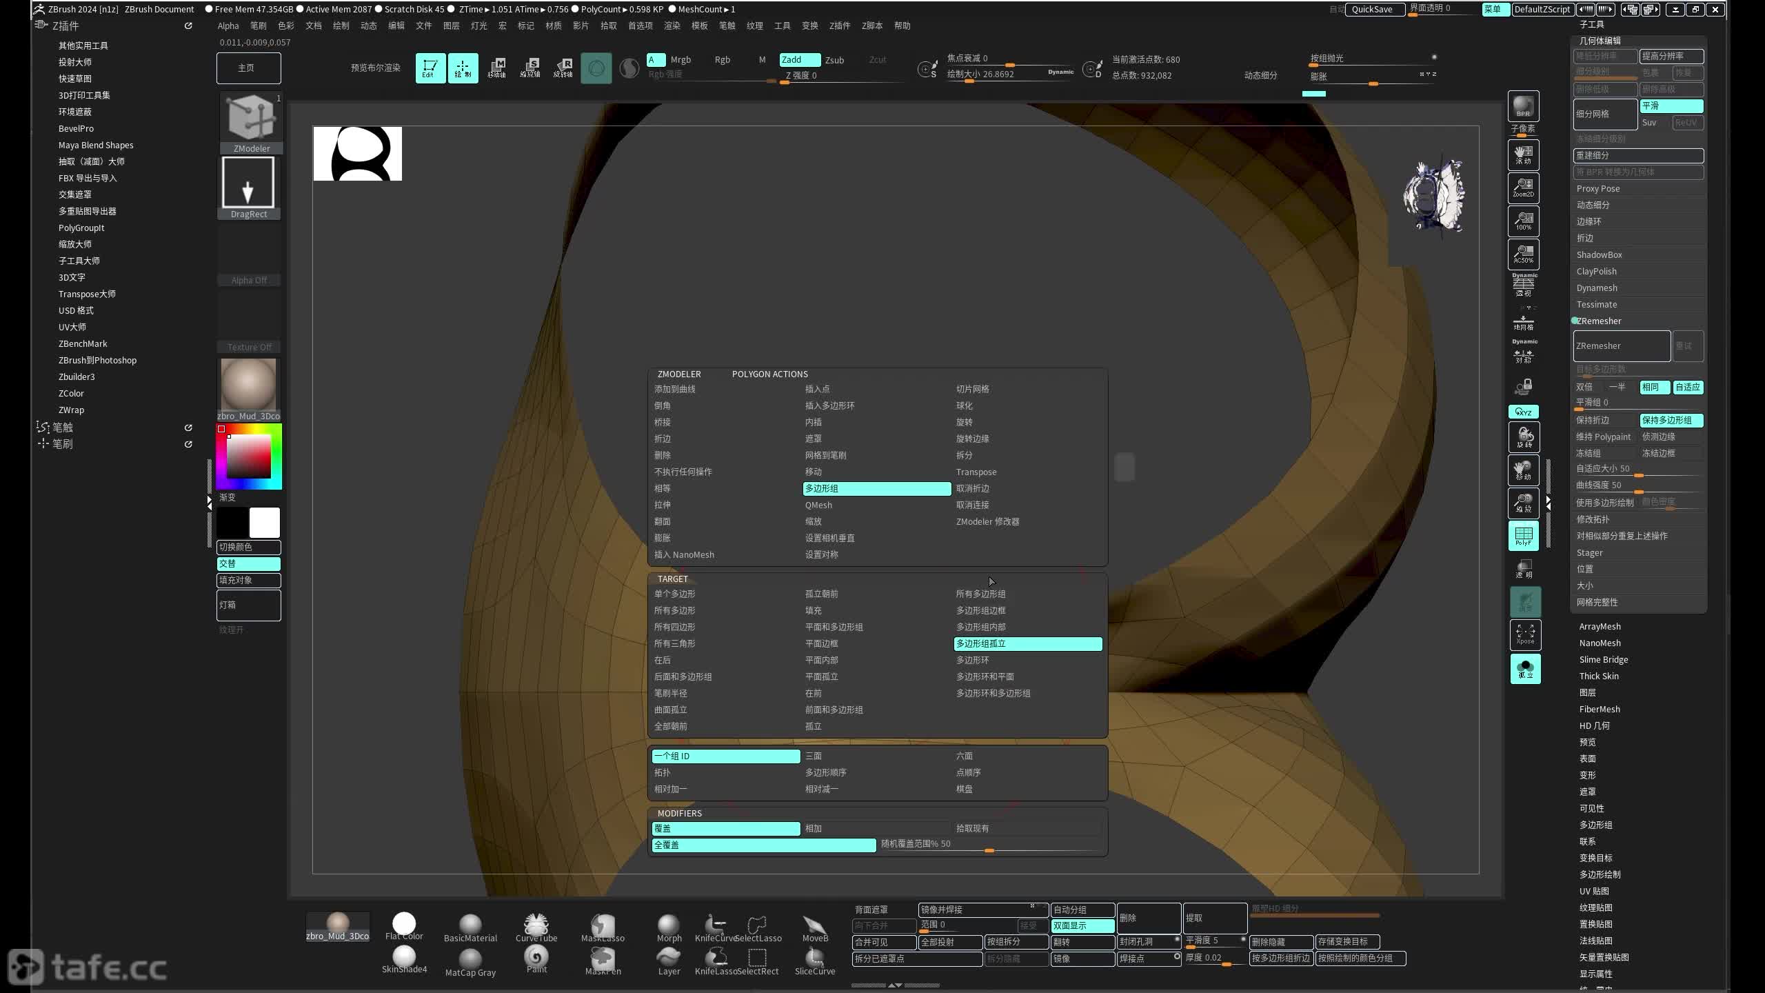Screen dimensions: 1765x993
Task: Open the Alpha menu
Action: click(x=228, y=26)
